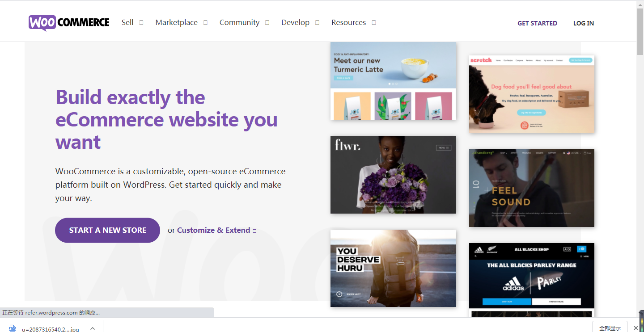Open the Sell menu
This screenshot has height=332, width=644.
127,22
